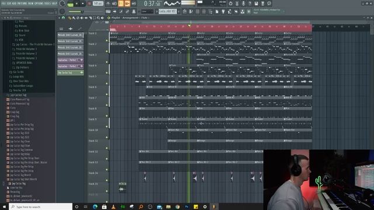Open the ADD menu

[x=14, y=3]
